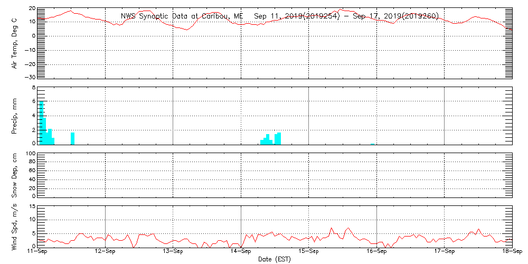
Task: Select the 17-Sep date tick label
Action: pyautogui.click(x=445, y=252)
